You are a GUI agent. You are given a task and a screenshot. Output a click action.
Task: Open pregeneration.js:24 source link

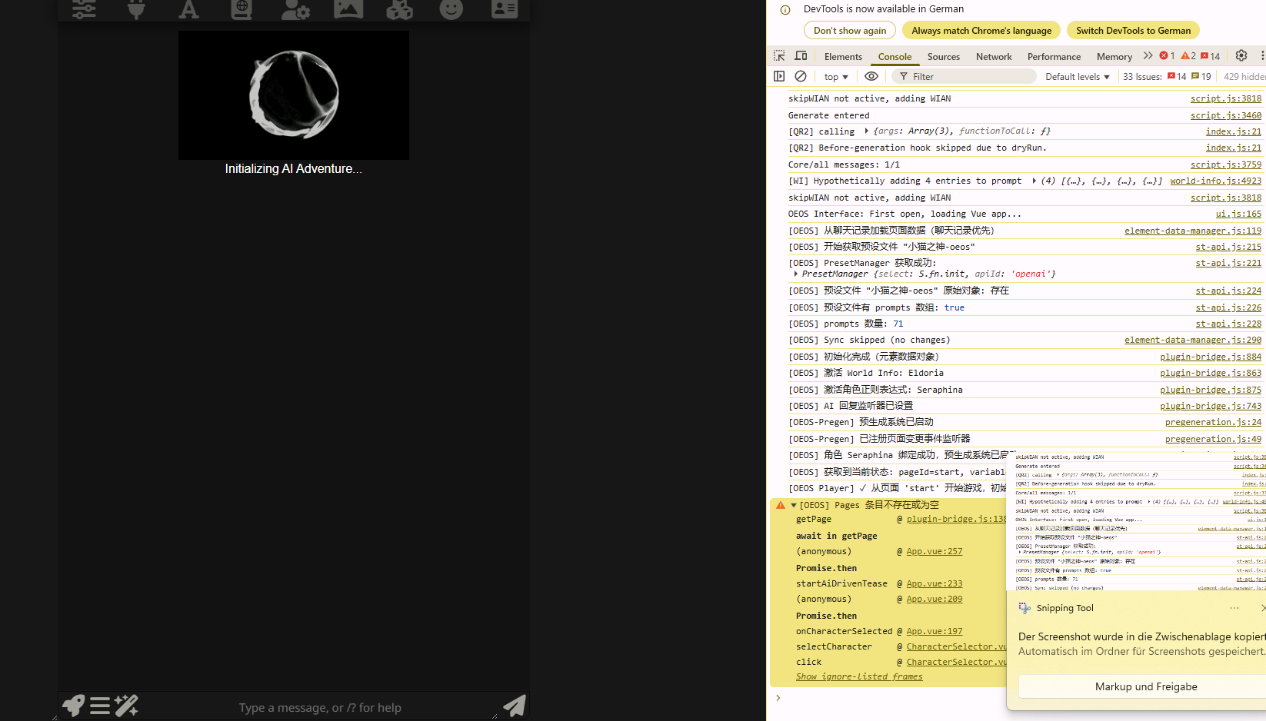click(x=1213, y=422)
